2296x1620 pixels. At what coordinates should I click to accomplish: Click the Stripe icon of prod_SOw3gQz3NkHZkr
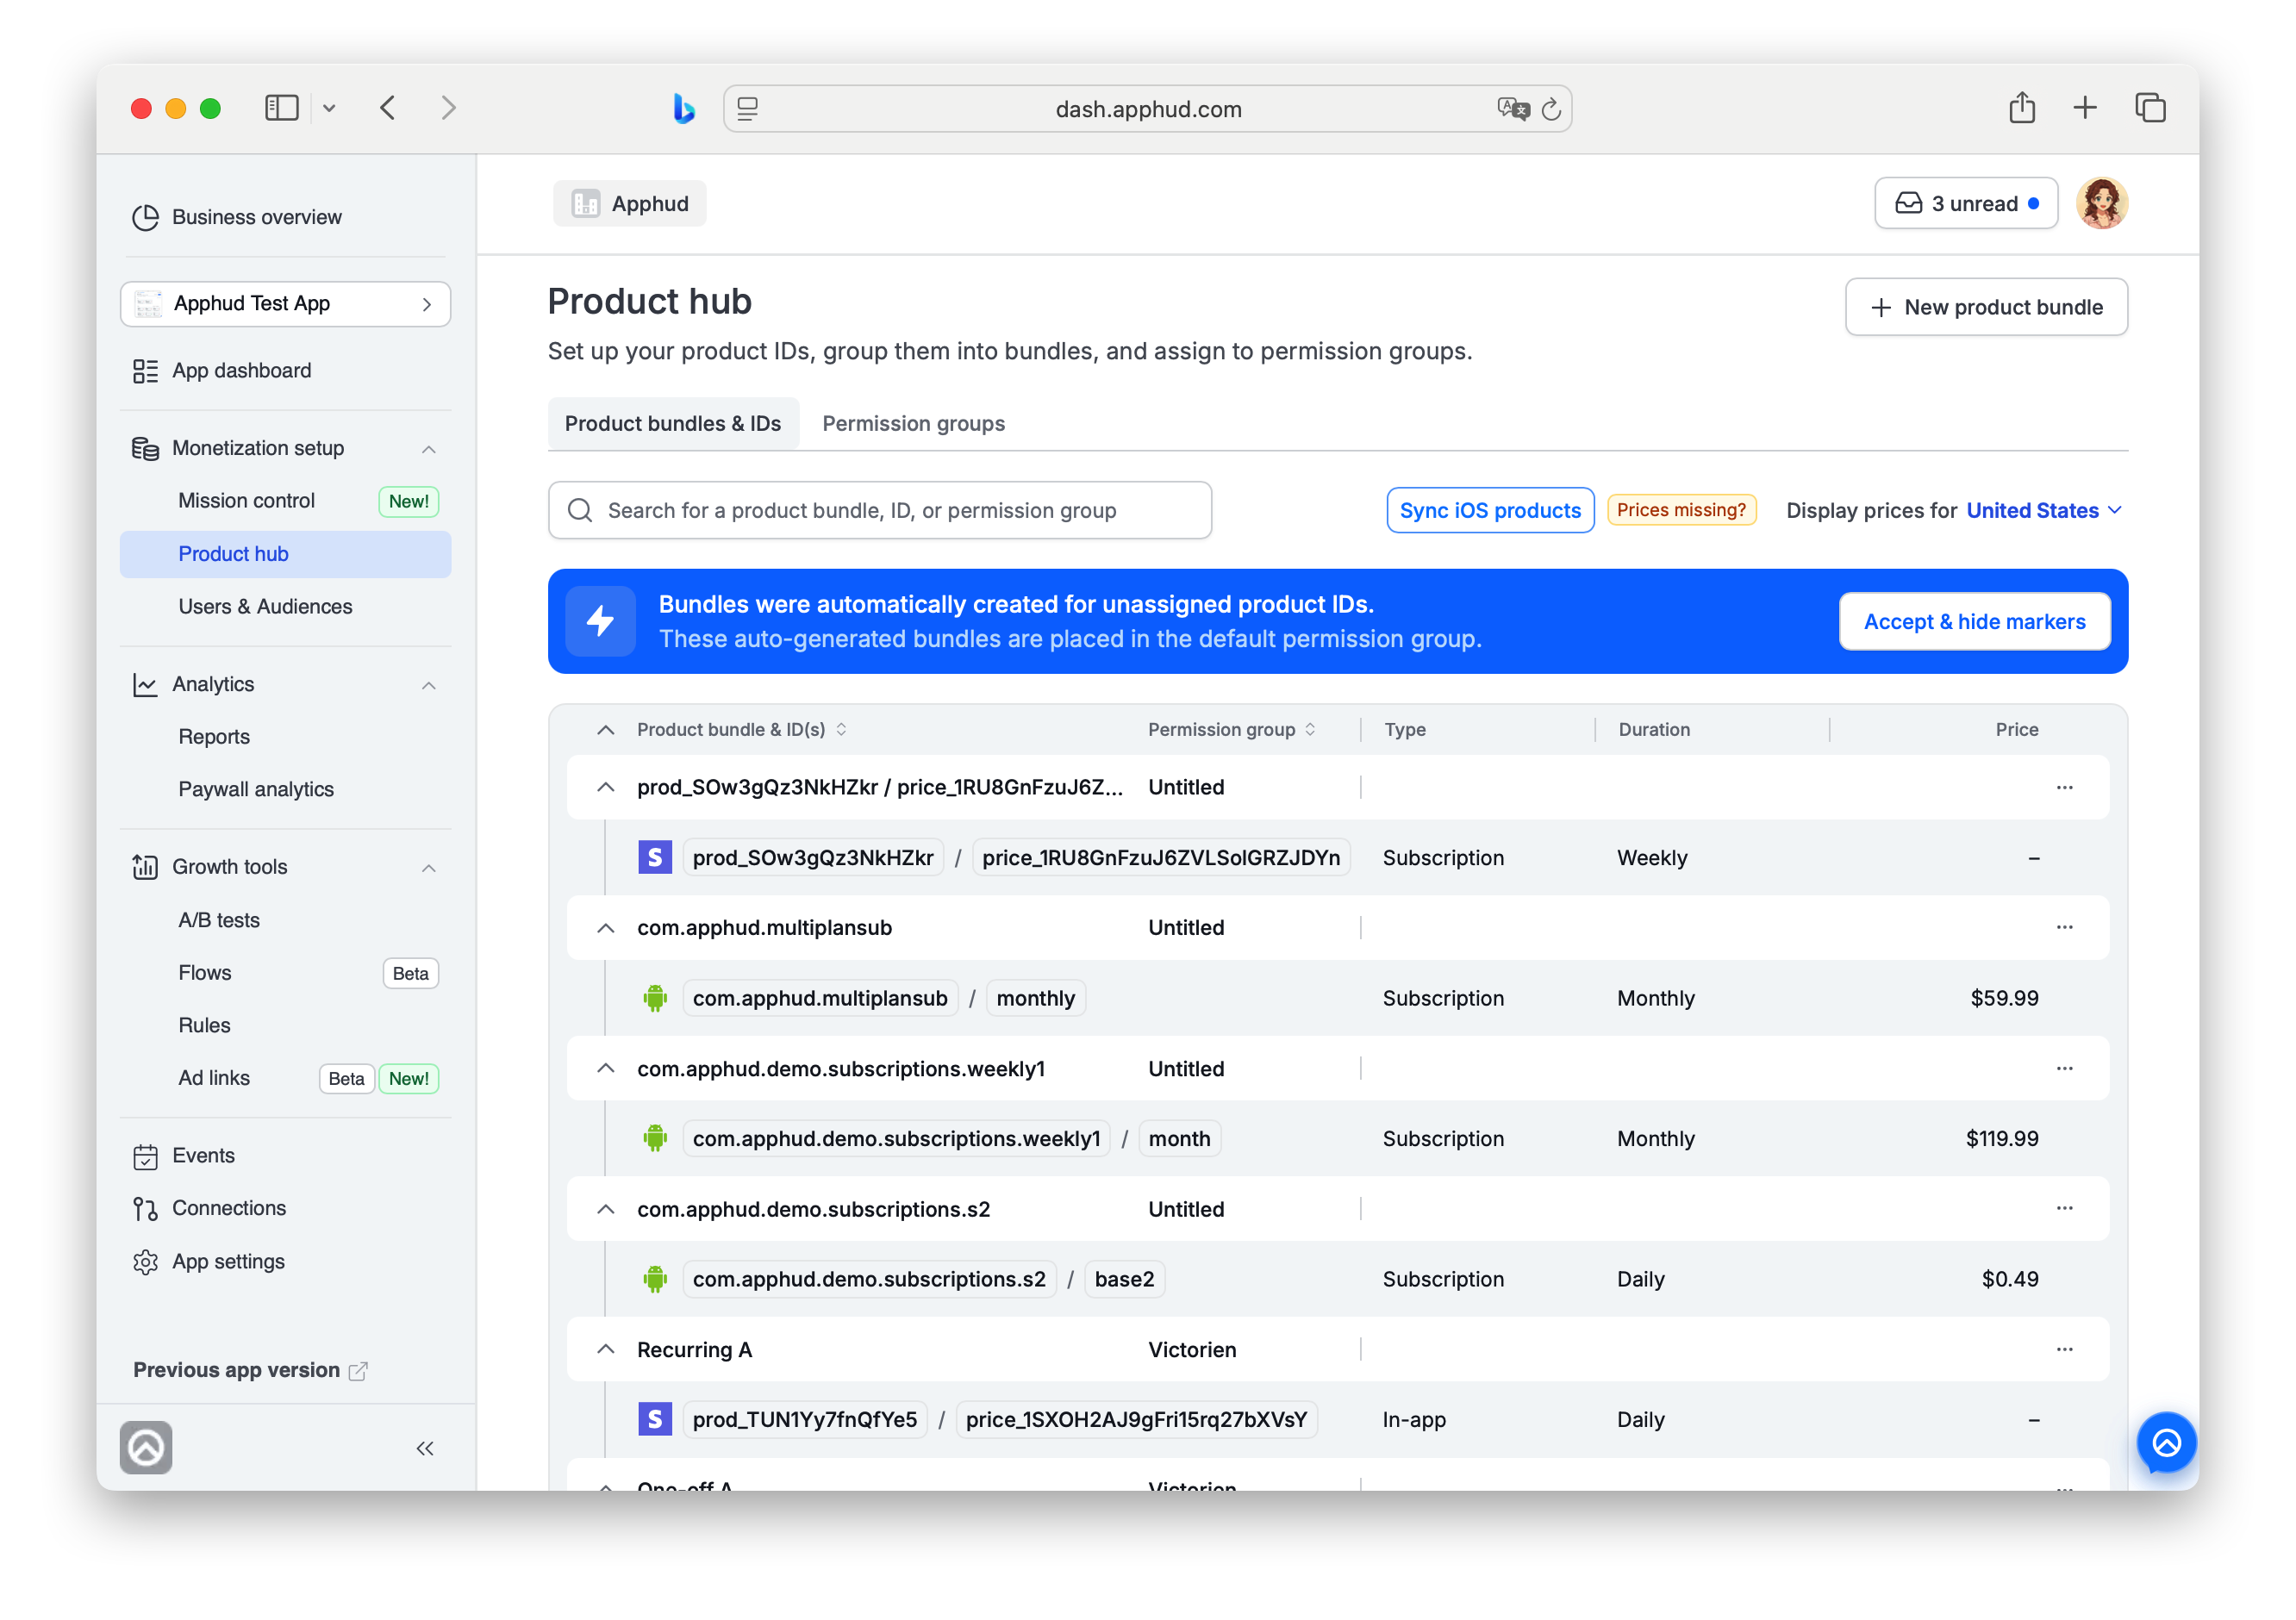point(655,858)
